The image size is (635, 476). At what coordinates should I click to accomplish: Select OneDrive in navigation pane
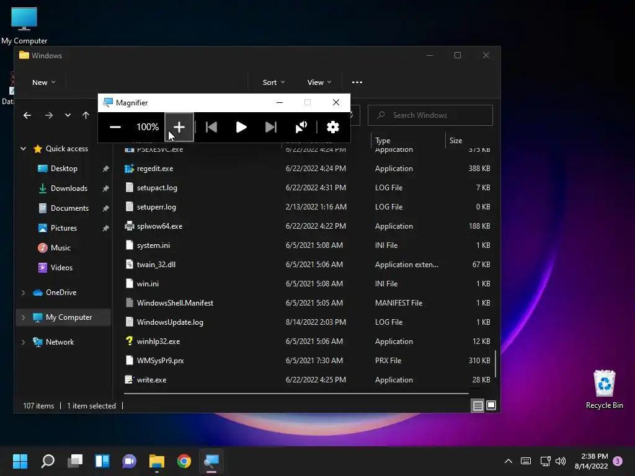[x=61, y=293]
